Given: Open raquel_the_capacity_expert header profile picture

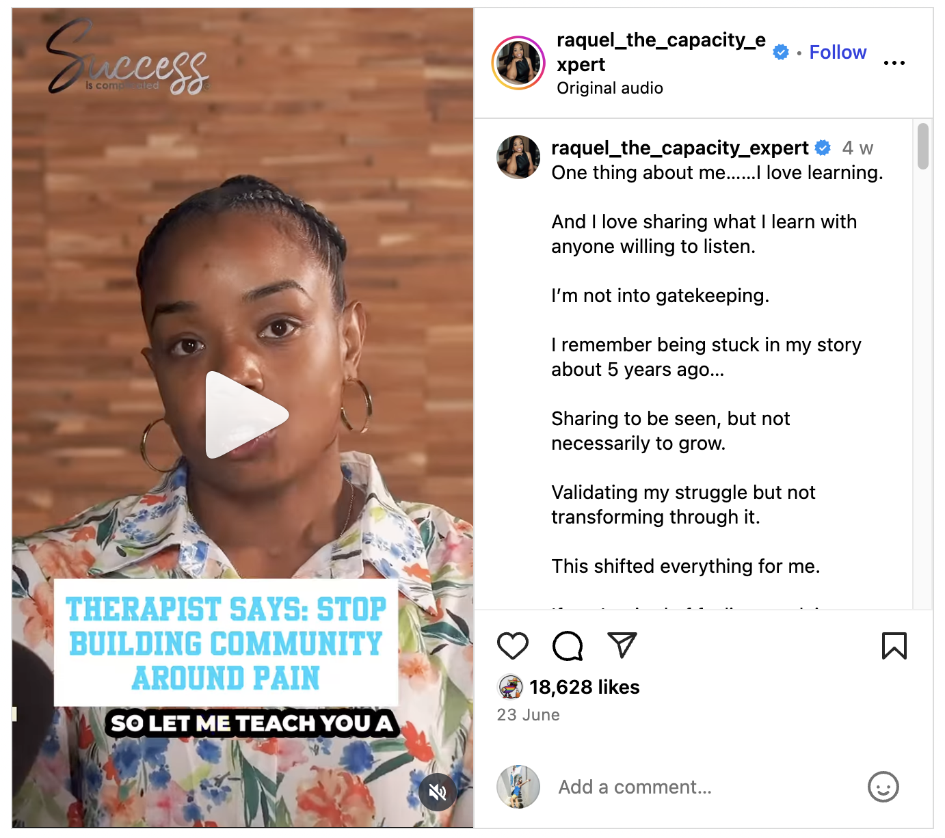Looking at the screenshot, I should point(518,64).
